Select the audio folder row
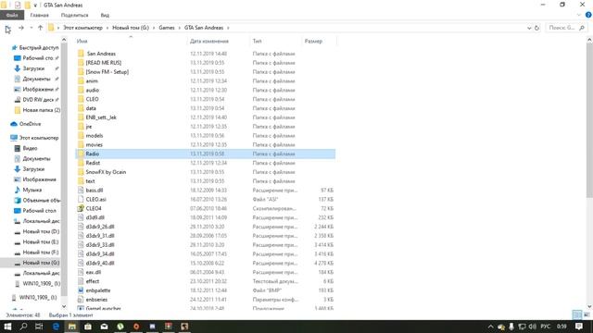593x333 pixels. click(206, 91)
